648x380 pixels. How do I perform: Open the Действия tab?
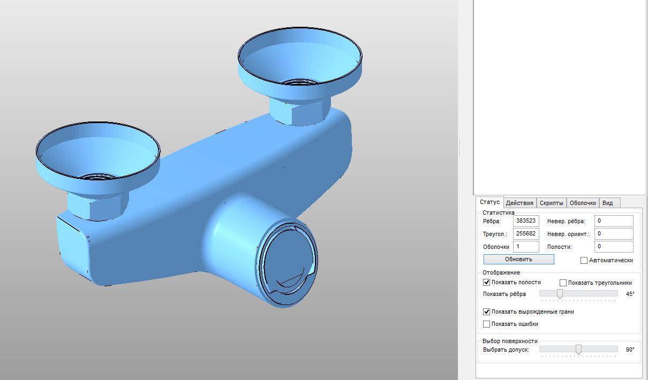click(x=519, y=203)
